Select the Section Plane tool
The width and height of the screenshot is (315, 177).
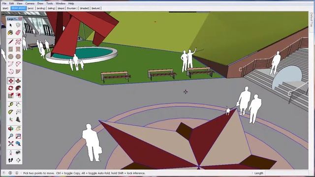(18, 160)
